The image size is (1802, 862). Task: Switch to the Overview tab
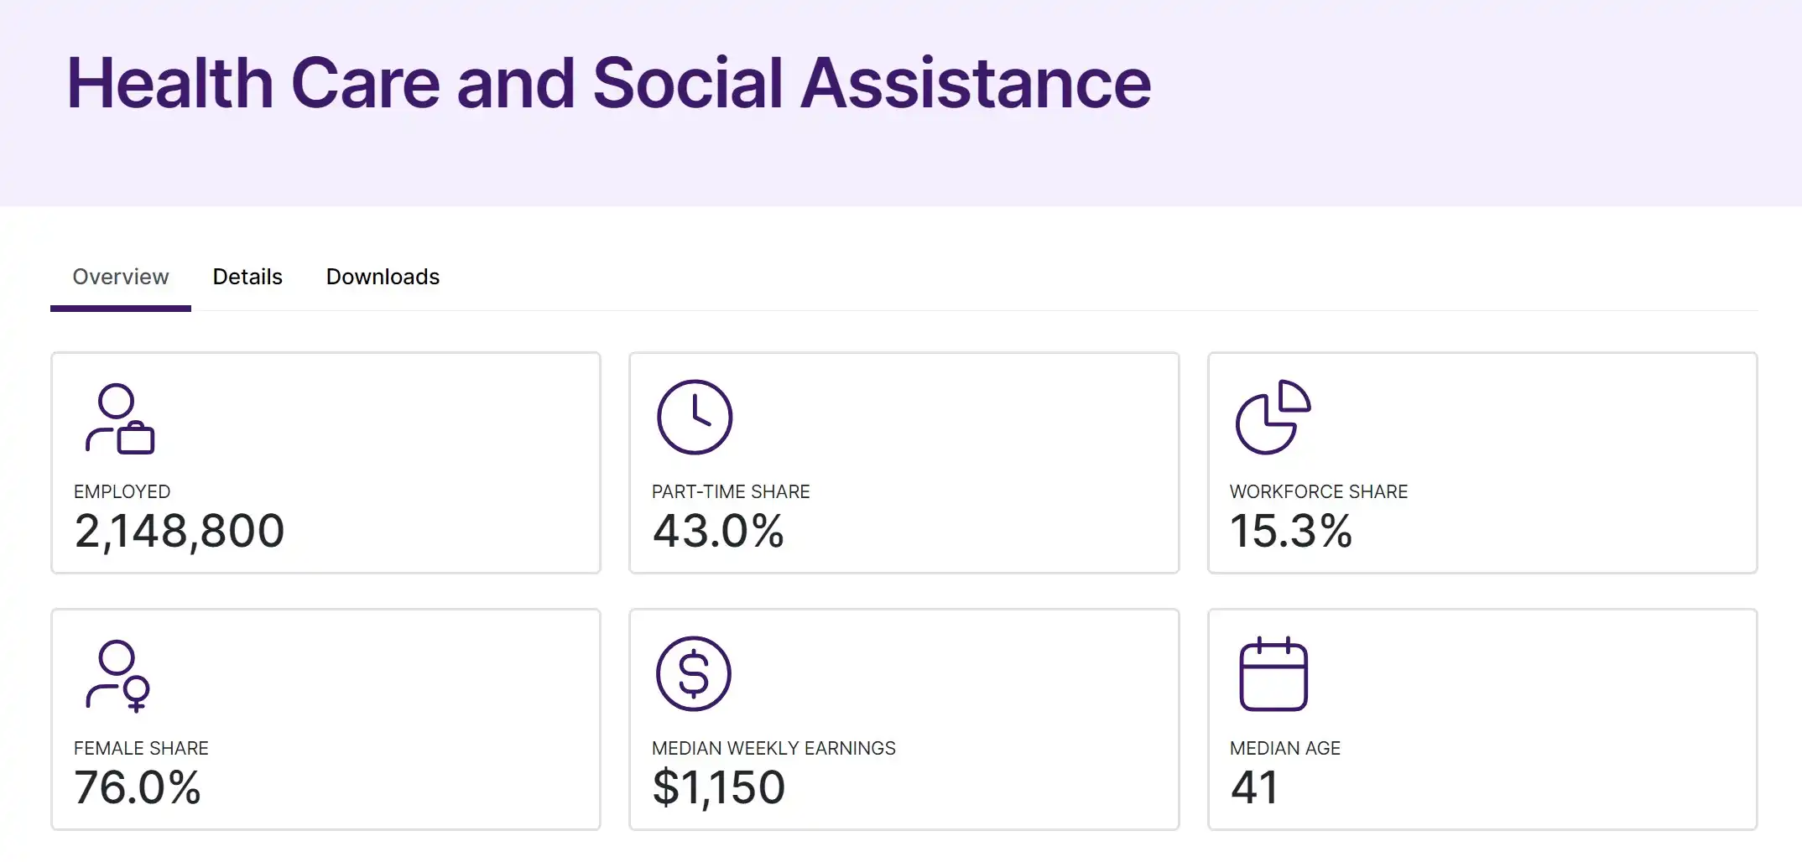(x=121, y=277)
